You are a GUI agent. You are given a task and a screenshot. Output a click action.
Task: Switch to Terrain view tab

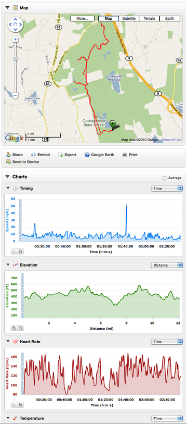click(x=149, y=18)
